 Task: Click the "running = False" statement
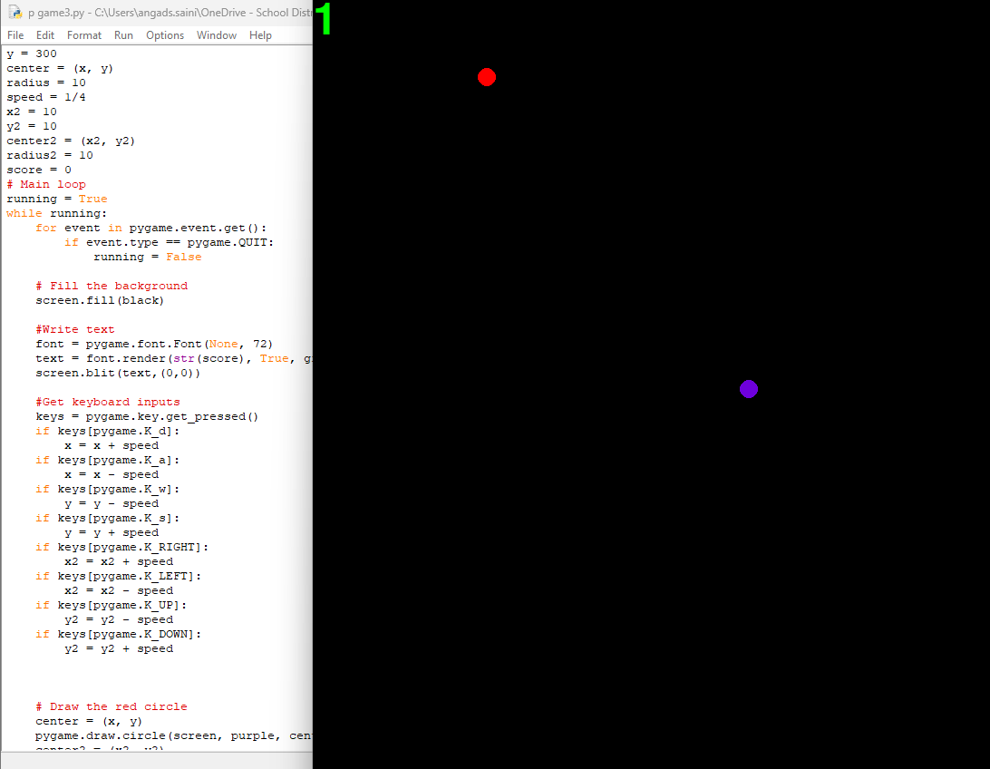pyautogui.click(x=147, y=257)
